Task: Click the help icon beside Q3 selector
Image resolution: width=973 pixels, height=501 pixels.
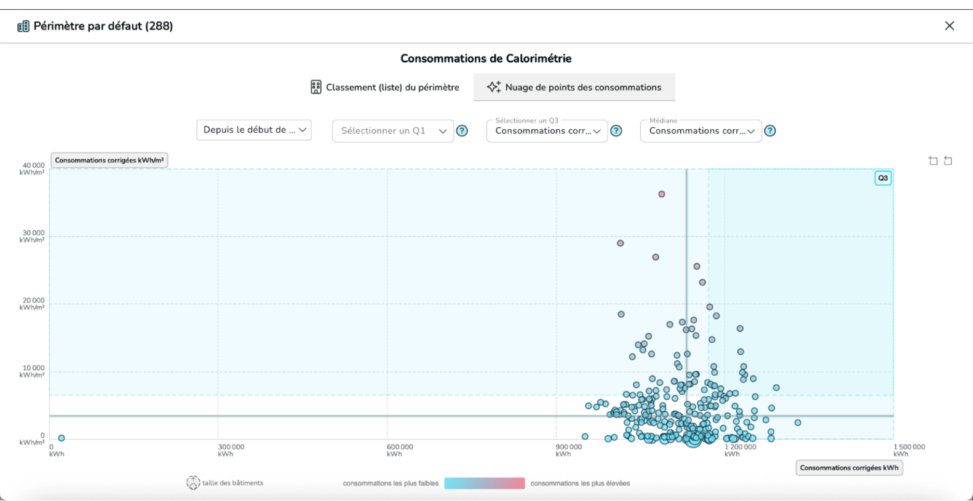Action: 616,131
